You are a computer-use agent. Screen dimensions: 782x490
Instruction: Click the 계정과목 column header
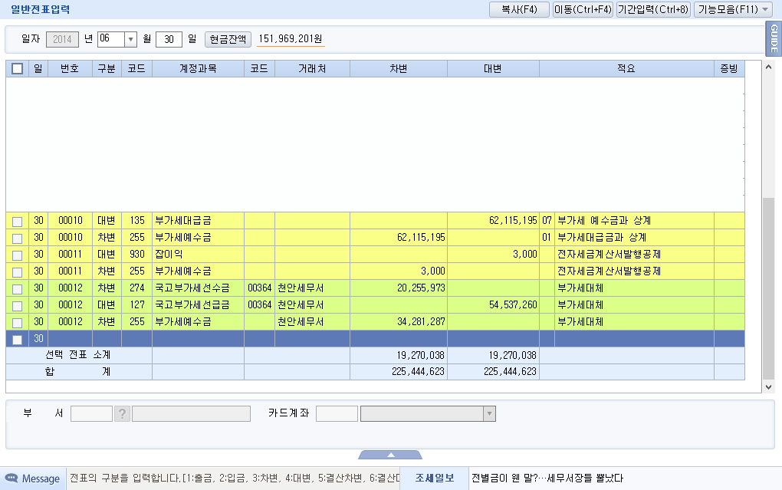(198, 69)
